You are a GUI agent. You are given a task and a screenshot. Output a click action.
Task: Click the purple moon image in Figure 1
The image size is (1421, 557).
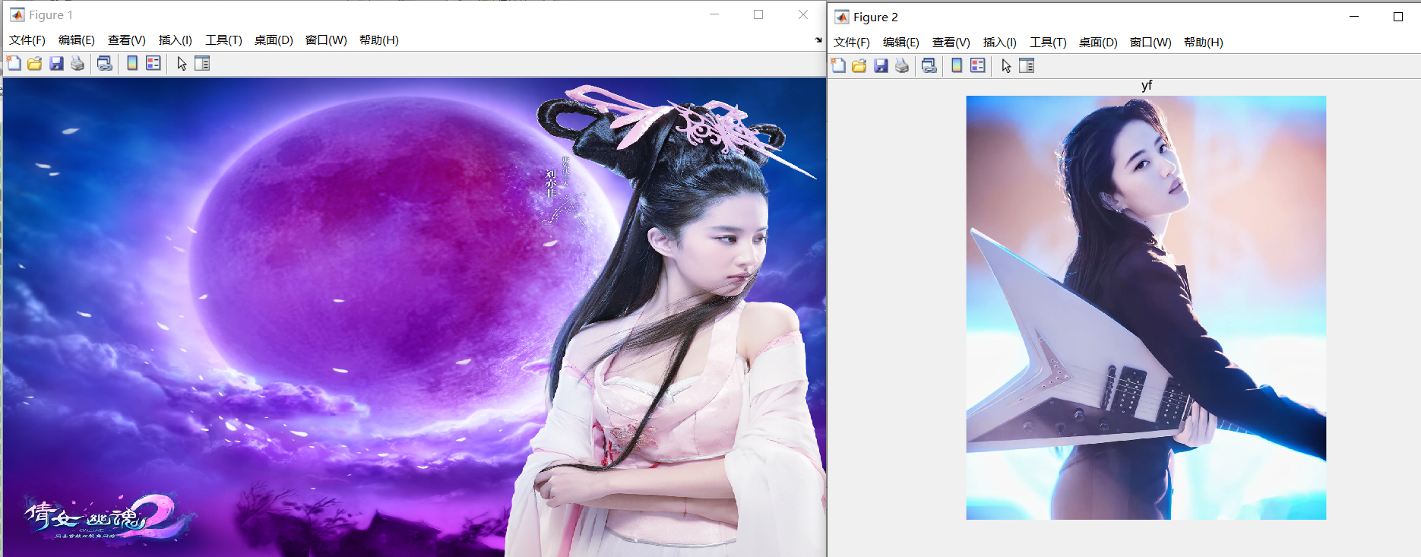pyautogui.click(x=414, y=317)
